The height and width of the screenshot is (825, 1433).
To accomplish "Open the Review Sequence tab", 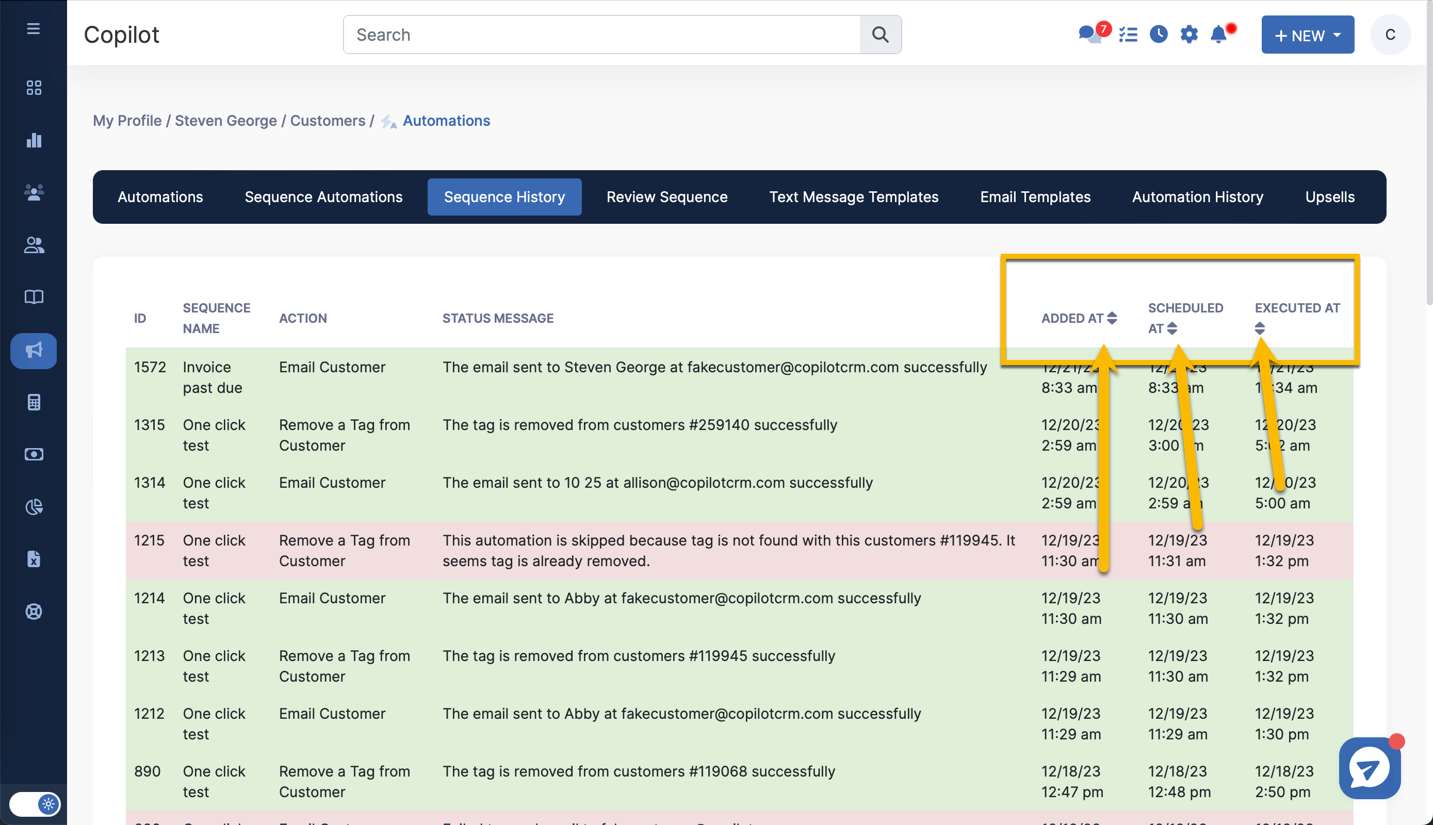I will 666,196.
